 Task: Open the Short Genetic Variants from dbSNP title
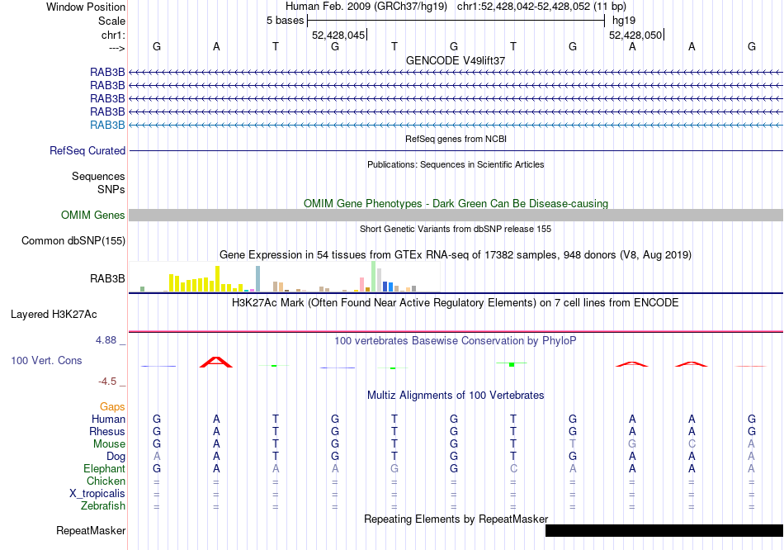[456, 230]
